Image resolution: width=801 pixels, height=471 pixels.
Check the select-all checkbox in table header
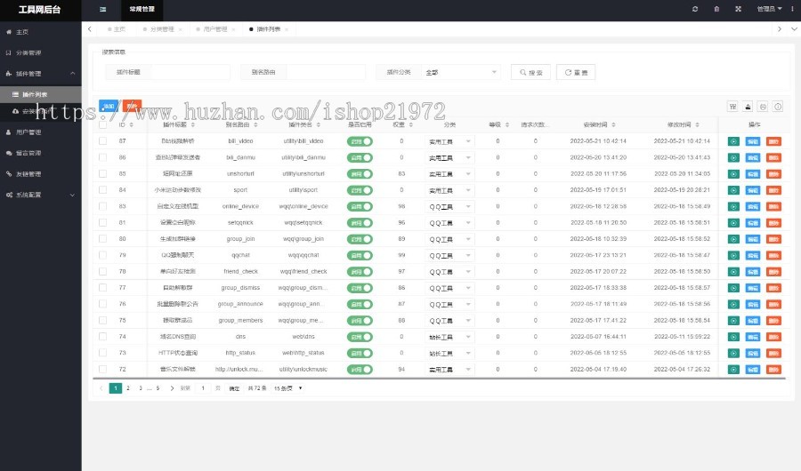[x=102, y=124]
